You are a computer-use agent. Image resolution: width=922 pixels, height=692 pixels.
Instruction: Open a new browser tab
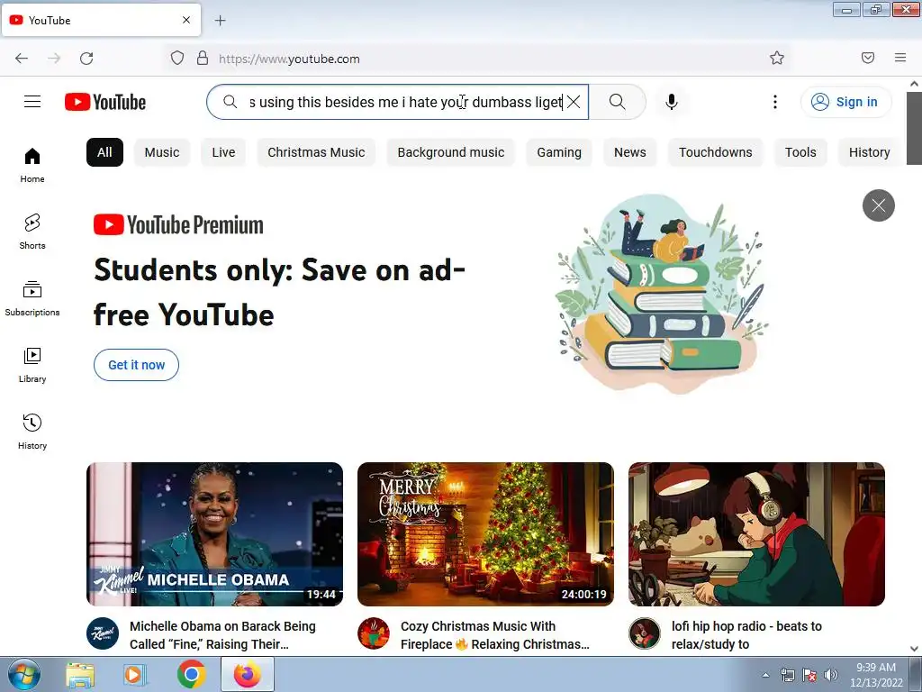click(220, 21)
